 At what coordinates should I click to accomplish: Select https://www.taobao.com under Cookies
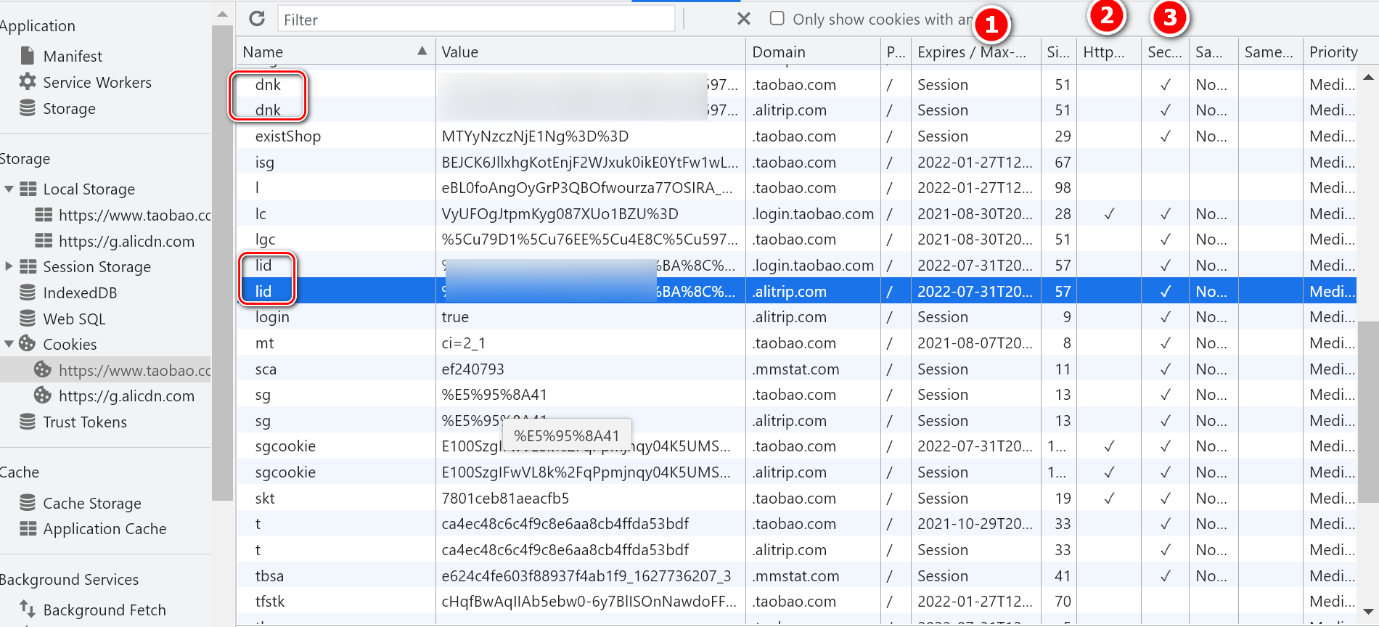[x=134, y=370]
